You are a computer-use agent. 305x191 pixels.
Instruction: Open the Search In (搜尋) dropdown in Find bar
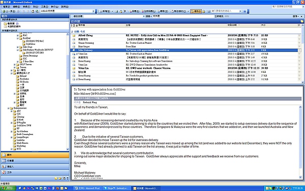tap(148, 16)
